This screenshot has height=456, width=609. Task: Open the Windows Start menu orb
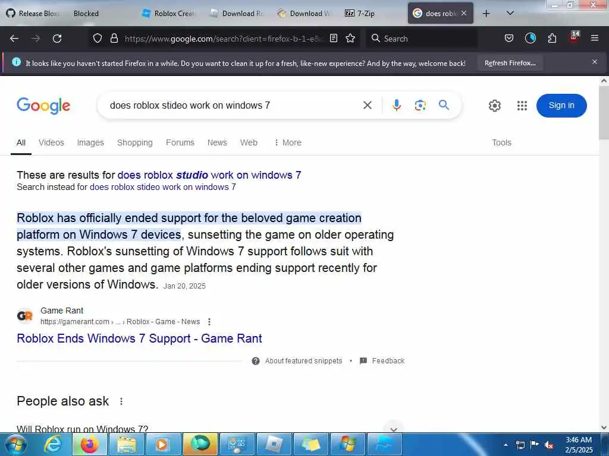point(15,444)
